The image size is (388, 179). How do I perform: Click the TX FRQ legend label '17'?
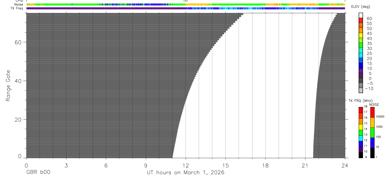[366, 112]
